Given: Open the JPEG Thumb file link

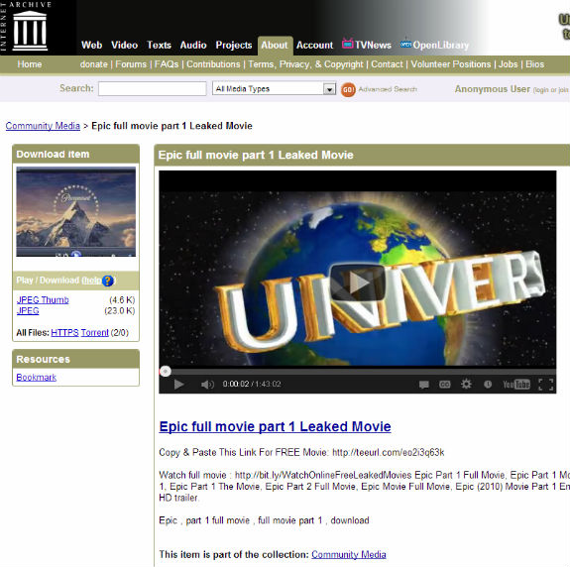Looking at the screenshot, I should pos(43,299).
